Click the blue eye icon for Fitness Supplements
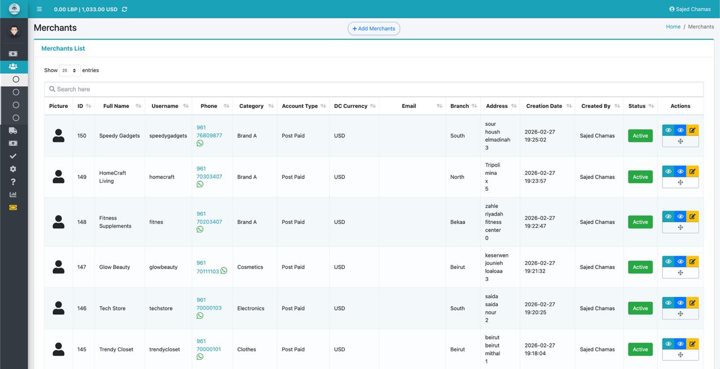The height and width of the screenshot is (369, 720). [x=680, y=216]
